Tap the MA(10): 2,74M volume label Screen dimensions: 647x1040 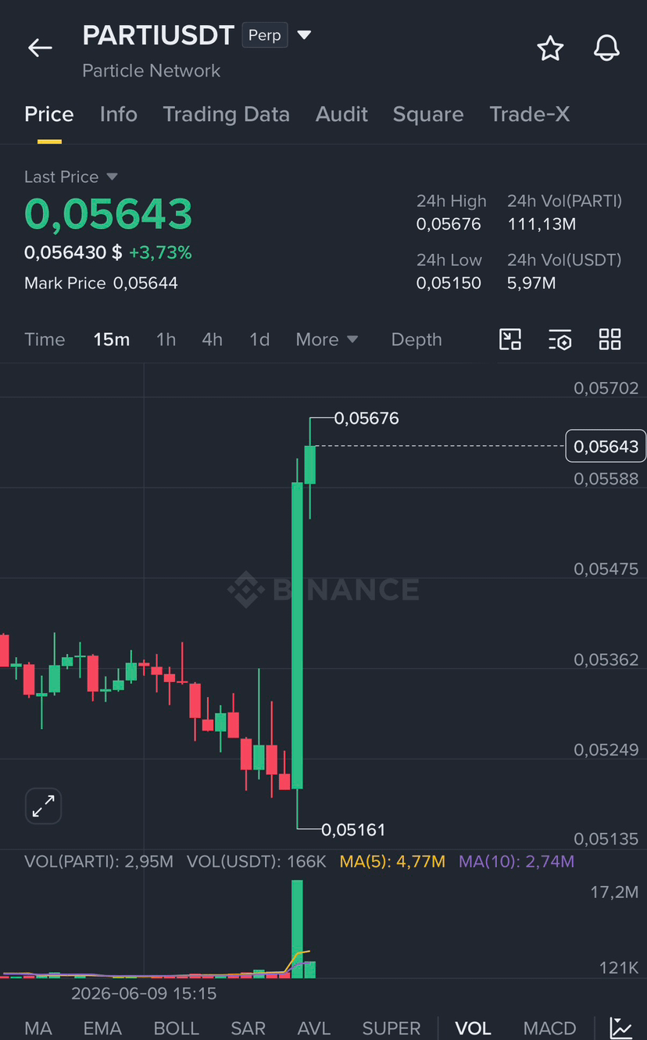pos(517,861)
